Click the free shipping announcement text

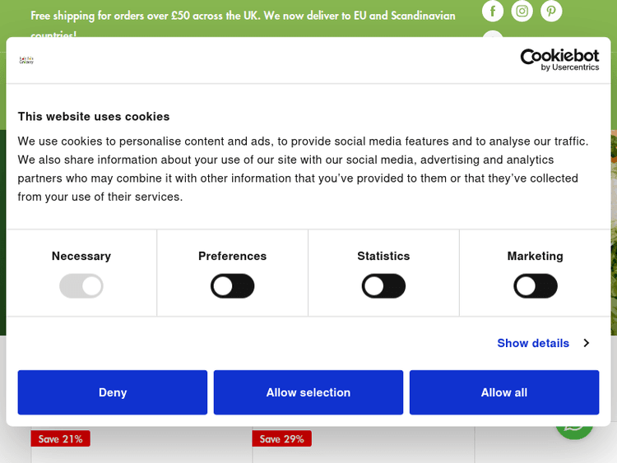coord(243,16)
